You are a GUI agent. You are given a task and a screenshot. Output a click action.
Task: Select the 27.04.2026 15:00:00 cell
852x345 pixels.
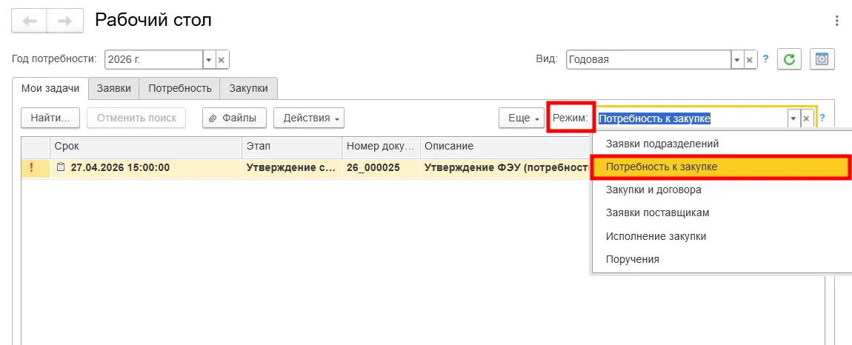[146, 168]
